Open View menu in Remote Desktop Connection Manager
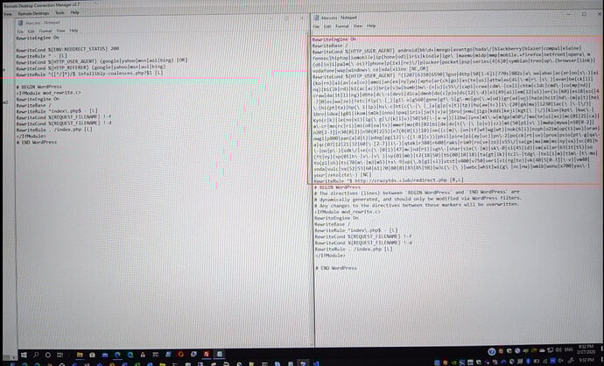 pyautogui.click(x=7, y=13)
